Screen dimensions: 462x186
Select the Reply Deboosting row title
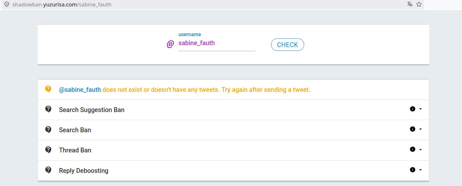(84, 171)
